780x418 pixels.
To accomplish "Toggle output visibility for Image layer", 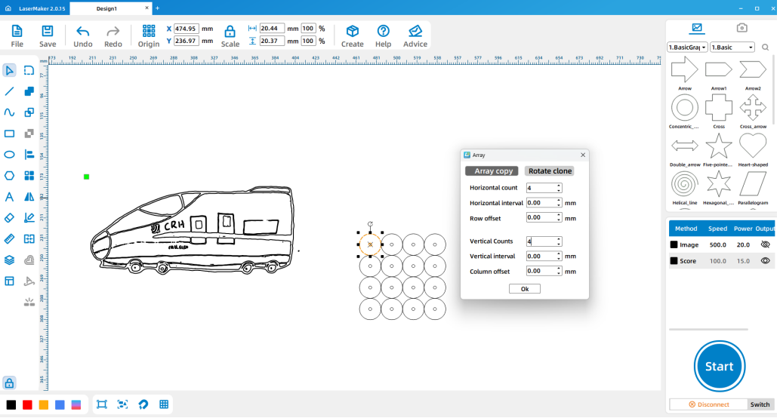I will click(765, 244).
